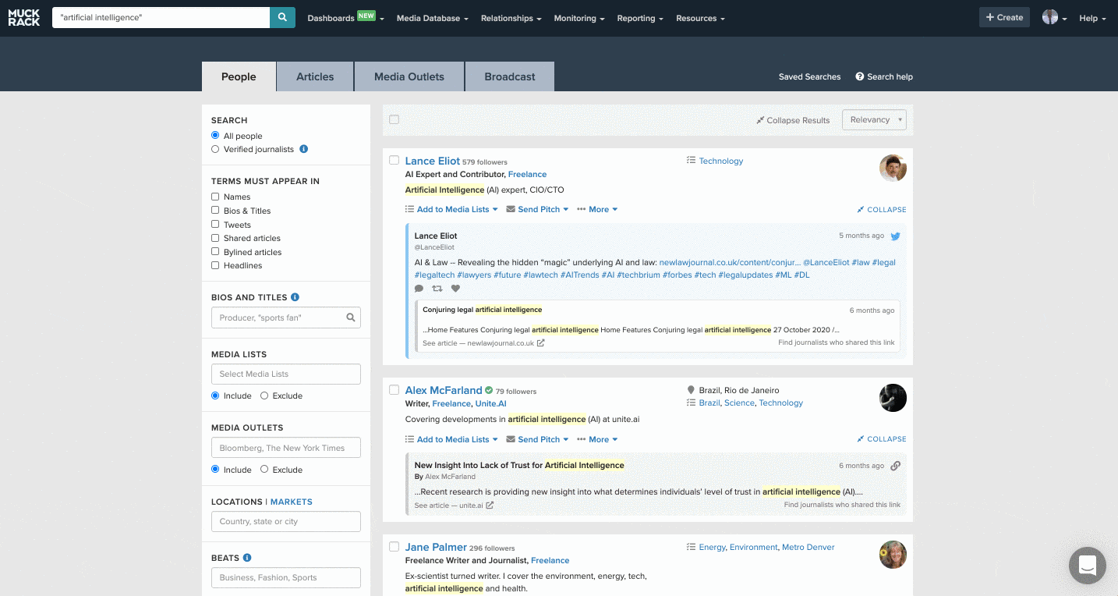Click the Saved Searches link
Image resolution: width=1118 pixels, height=596 pixels.
click(x=809, y=76)
